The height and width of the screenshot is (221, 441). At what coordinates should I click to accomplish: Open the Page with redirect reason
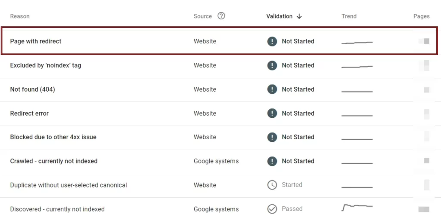[x=36, y=41]
